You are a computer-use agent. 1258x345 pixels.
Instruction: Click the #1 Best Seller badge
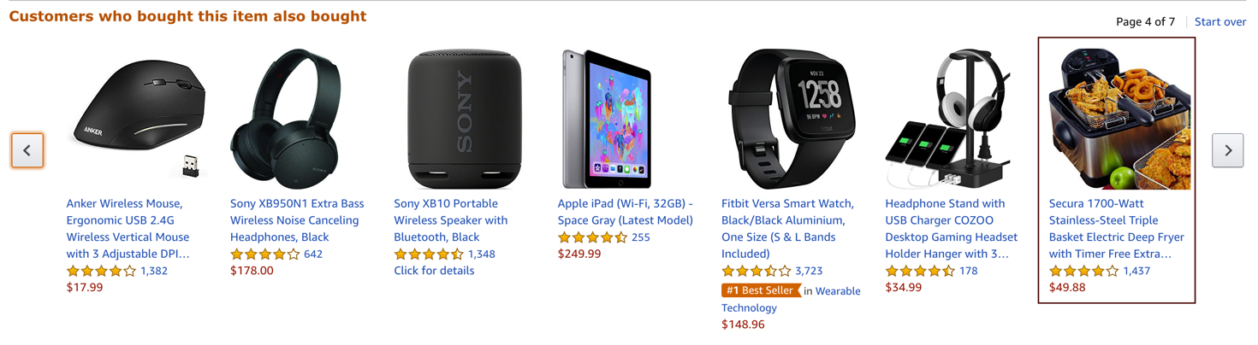coord(760,291)
